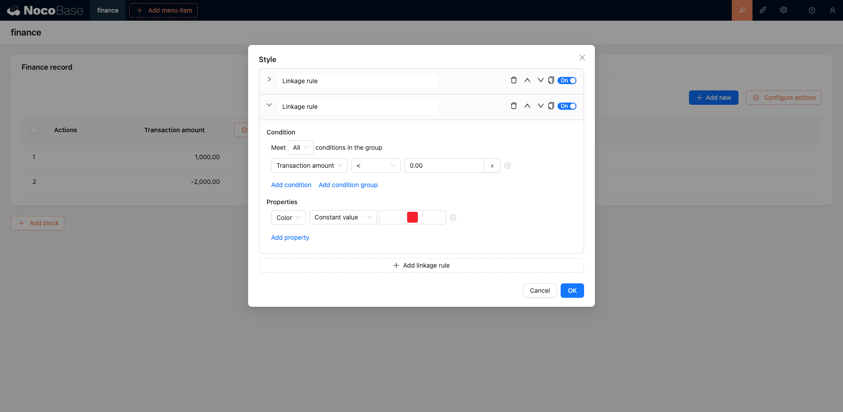Click the variable x button beside the value field
The image size is (843, 412).
492,166
